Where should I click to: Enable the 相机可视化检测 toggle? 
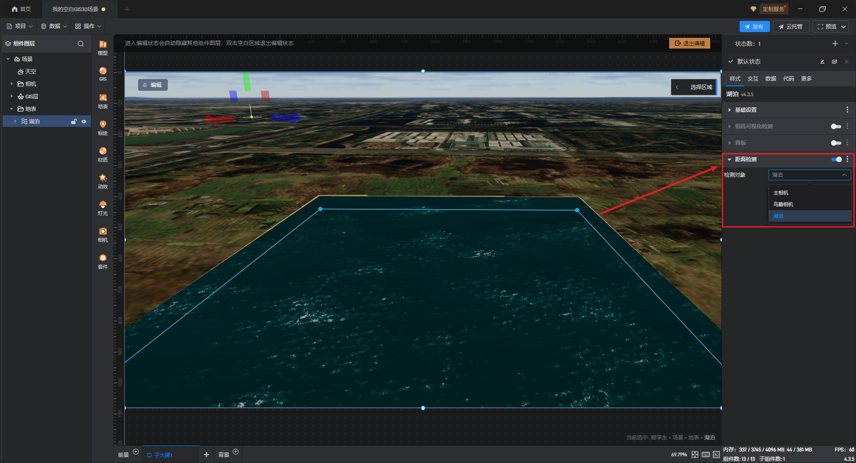tap(836, 126)
